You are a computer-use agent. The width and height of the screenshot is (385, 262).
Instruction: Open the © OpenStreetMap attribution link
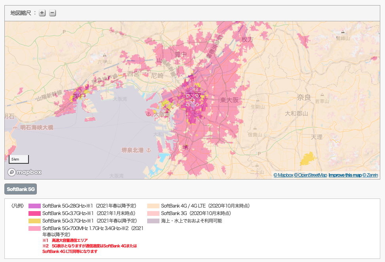[x=311, y=175]
